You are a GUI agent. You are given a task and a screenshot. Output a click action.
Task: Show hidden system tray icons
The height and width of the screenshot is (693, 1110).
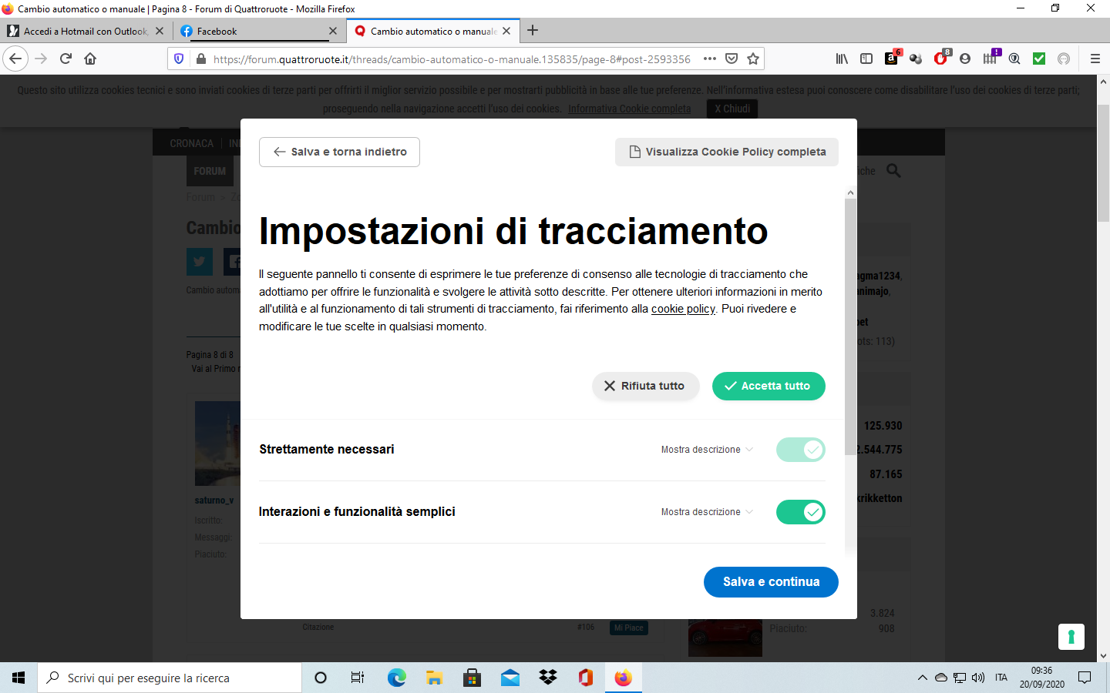pos(922,678)
